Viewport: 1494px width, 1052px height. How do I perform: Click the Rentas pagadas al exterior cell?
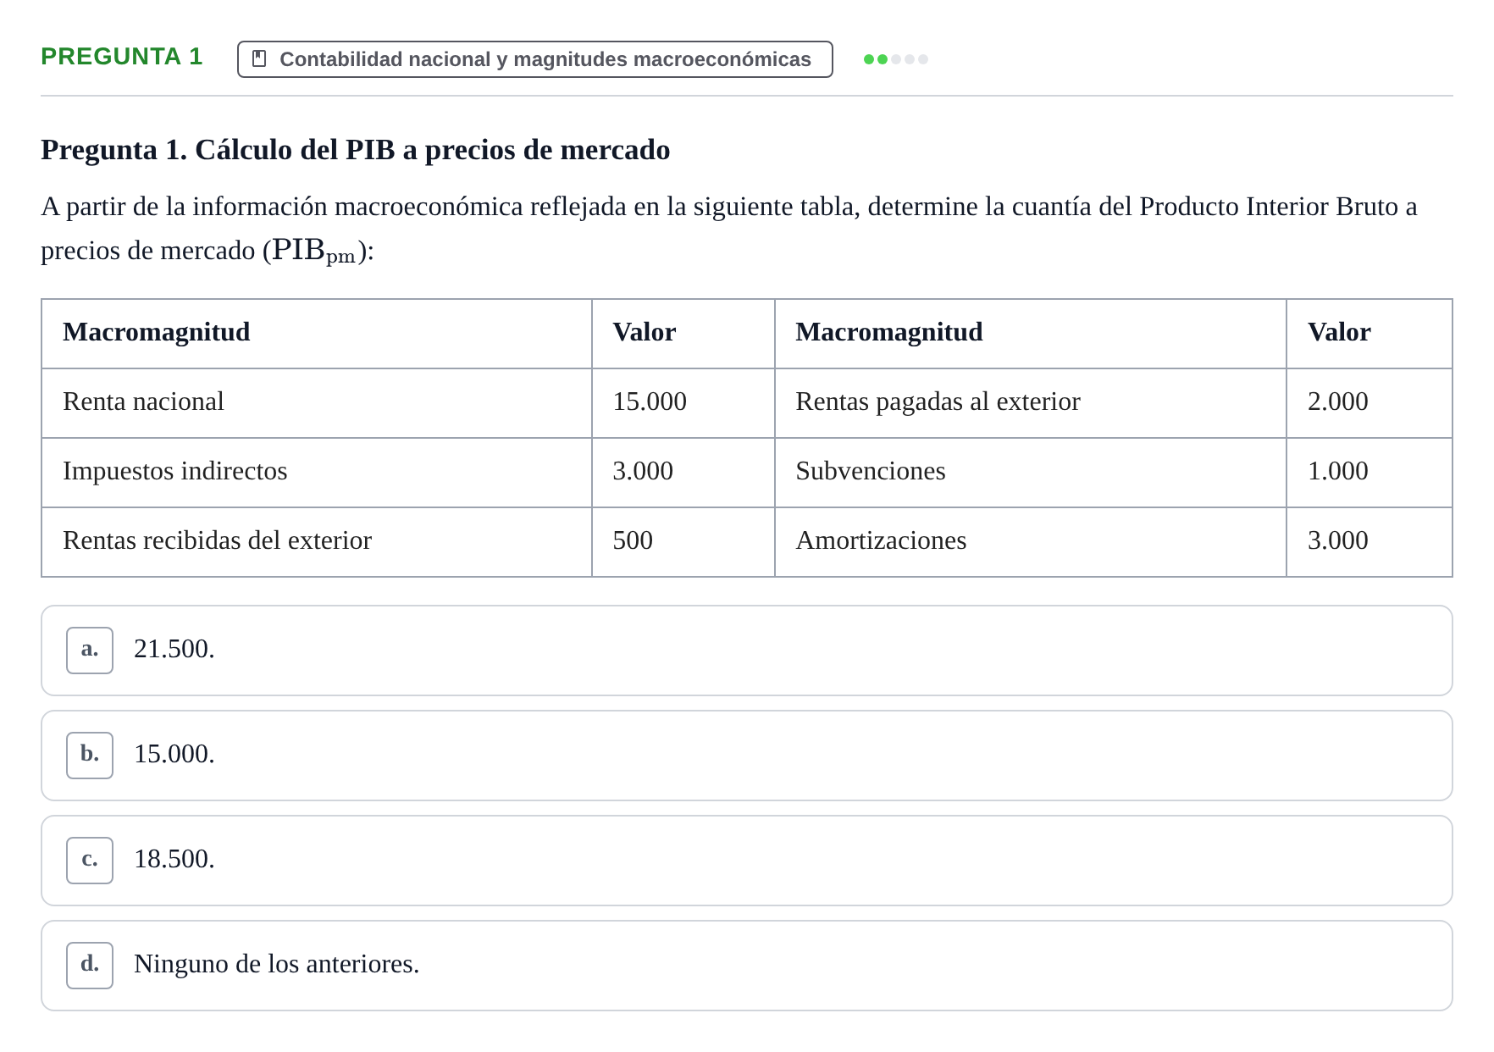tap(1030, 402)
